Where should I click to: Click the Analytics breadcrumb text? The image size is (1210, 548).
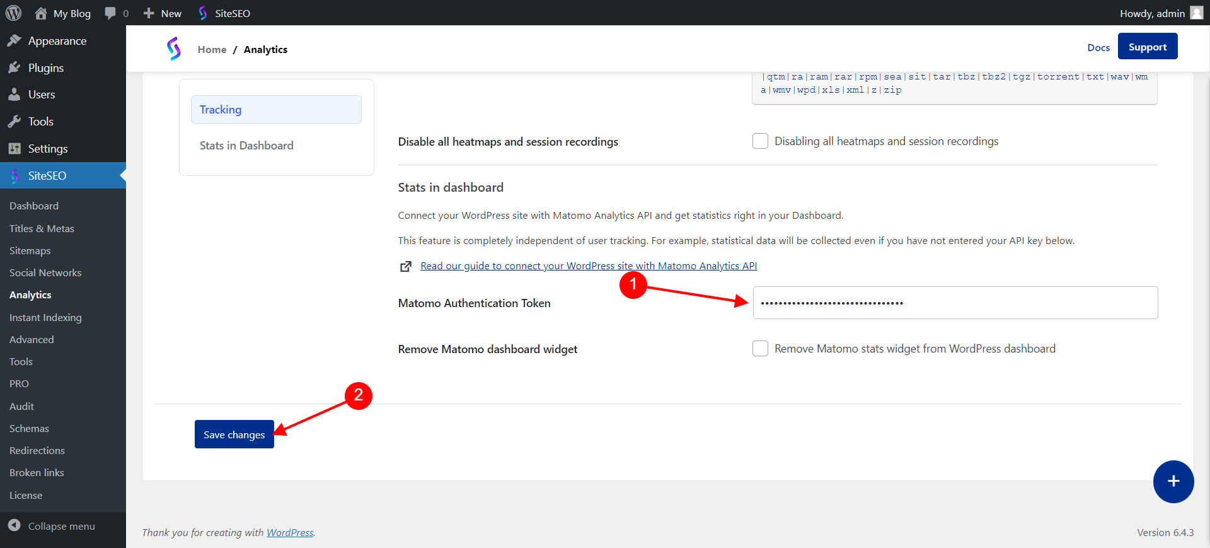pos(265,49)
